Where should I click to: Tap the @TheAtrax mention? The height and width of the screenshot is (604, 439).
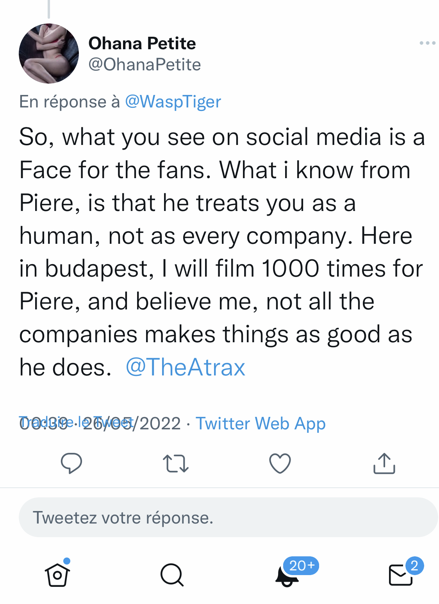click(x=186, y=367)
